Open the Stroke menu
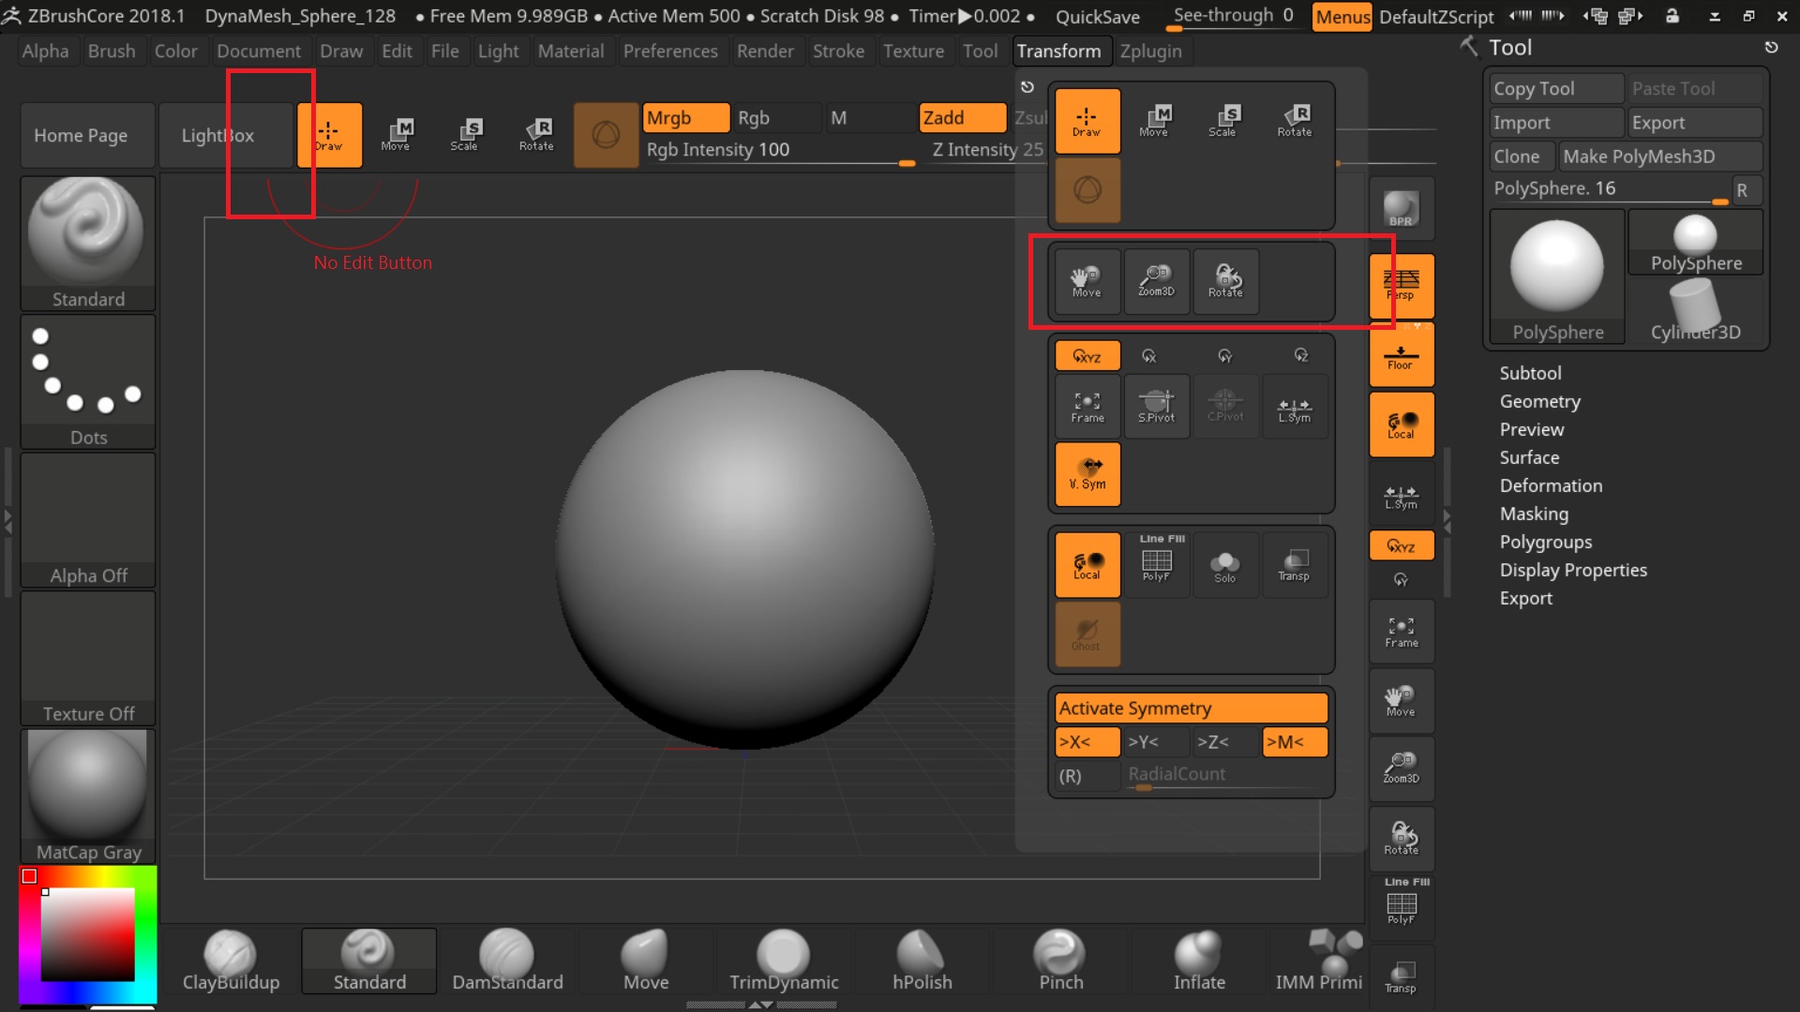Screen dimensions: 1800x1012 tap(838, 51)
